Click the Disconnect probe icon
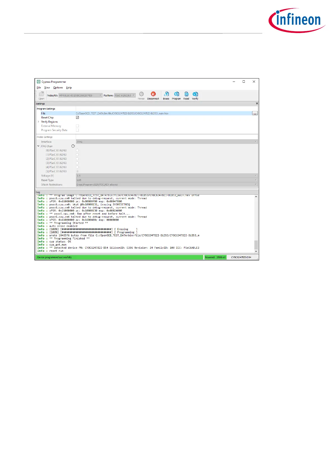334x472 pixels. click(x=153, y=95)
